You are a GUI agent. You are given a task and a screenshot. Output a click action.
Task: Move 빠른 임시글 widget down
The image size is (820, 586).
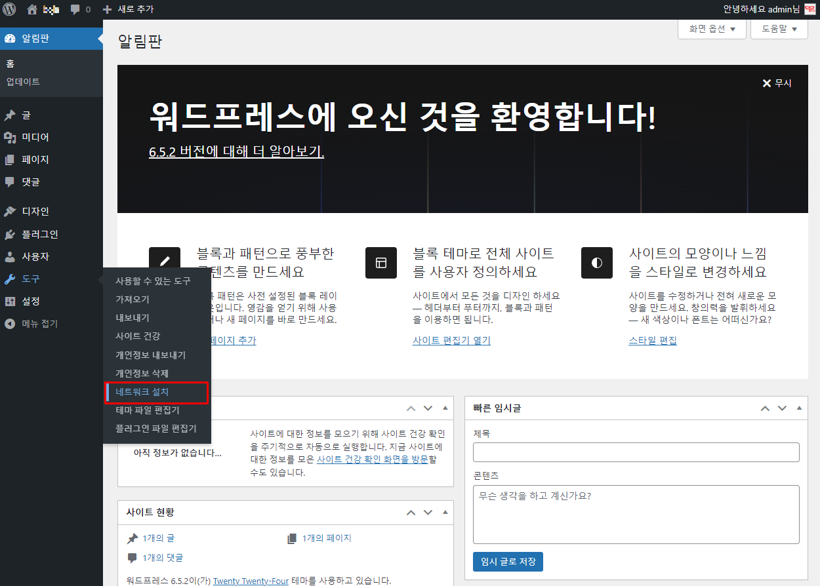tap(782, 408)
